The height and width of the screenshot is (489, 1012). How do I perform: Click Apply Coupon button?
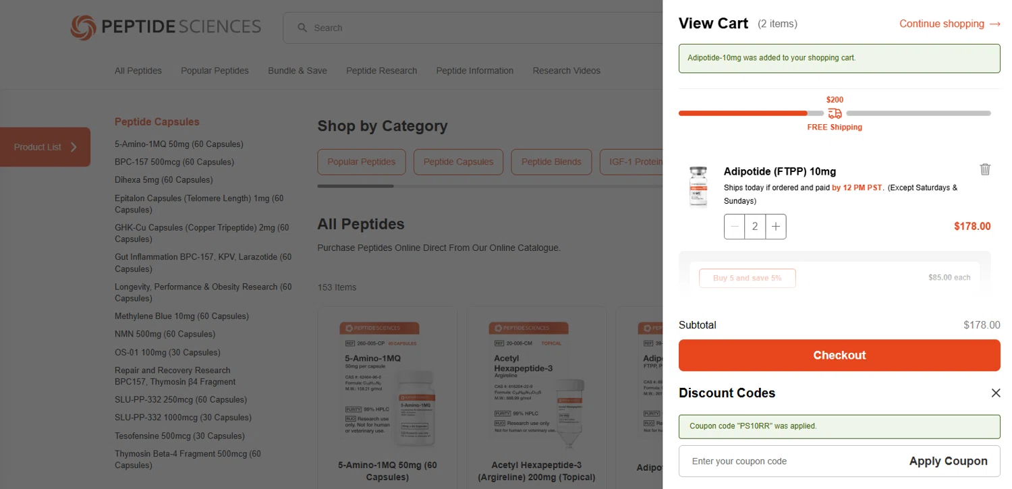click(948, 461)
